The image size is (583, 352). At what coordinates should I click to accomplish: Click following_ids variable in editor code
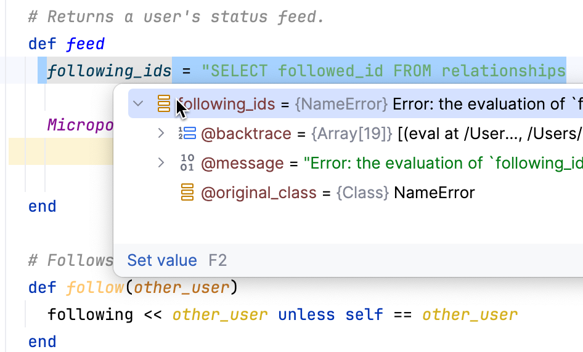109,71
